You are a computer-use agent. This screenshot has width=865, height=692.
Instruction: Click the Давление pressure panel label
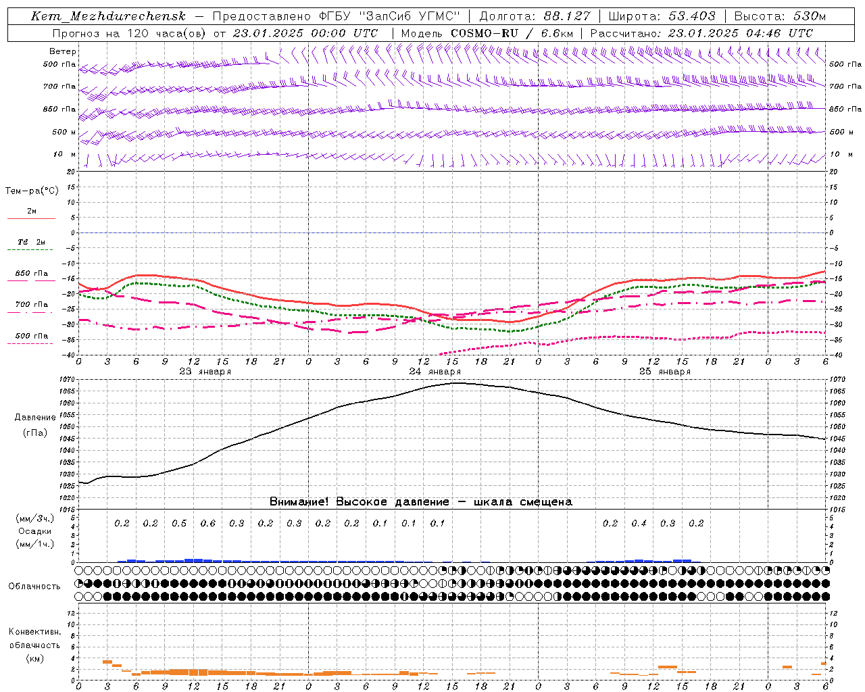[x=35, y=418]
